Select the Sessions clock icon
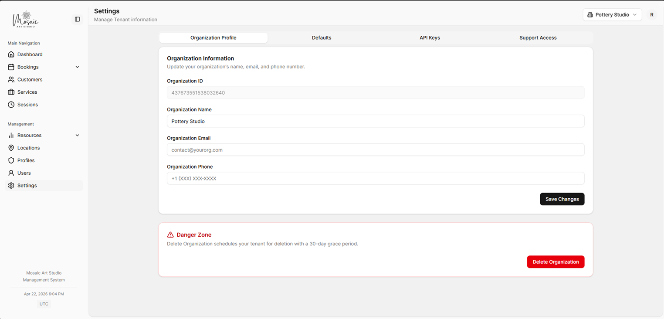 pos(11,105)
